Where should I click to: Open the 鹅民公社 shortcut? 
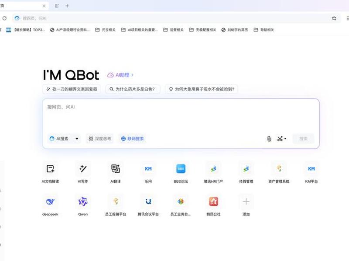[x=213, y=205]
